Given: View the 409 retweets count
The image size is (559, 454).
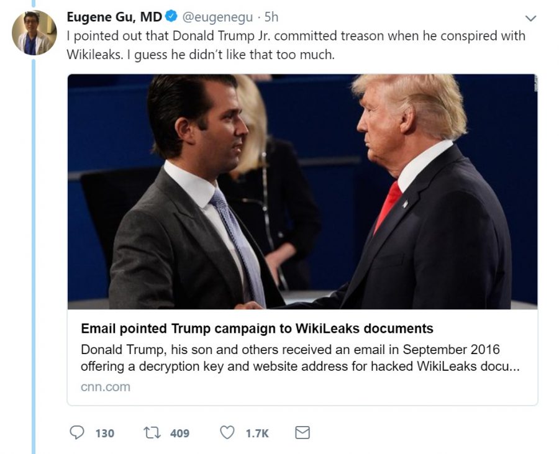Looking at the screenshot, I should 180,434.
